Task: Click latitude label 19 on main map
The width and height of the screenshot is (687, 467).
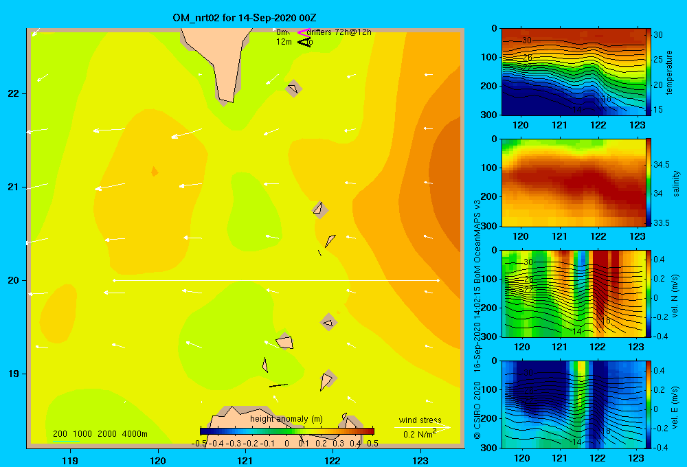Action: pyautogui.click(x=14, y=374)
